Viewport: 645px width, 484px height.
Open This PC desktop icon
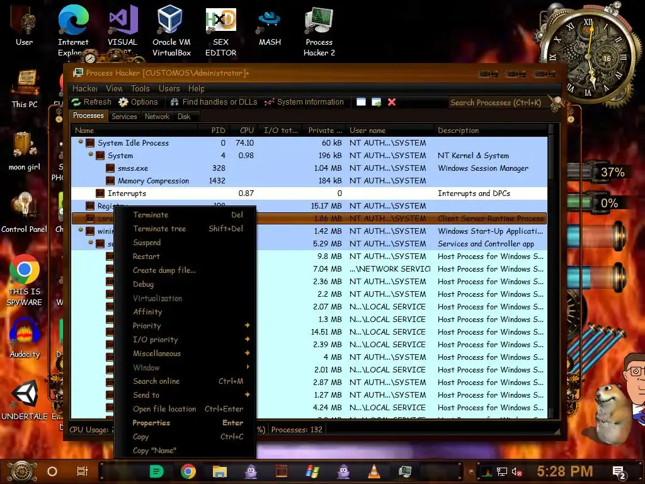click(x=25, y=88)
